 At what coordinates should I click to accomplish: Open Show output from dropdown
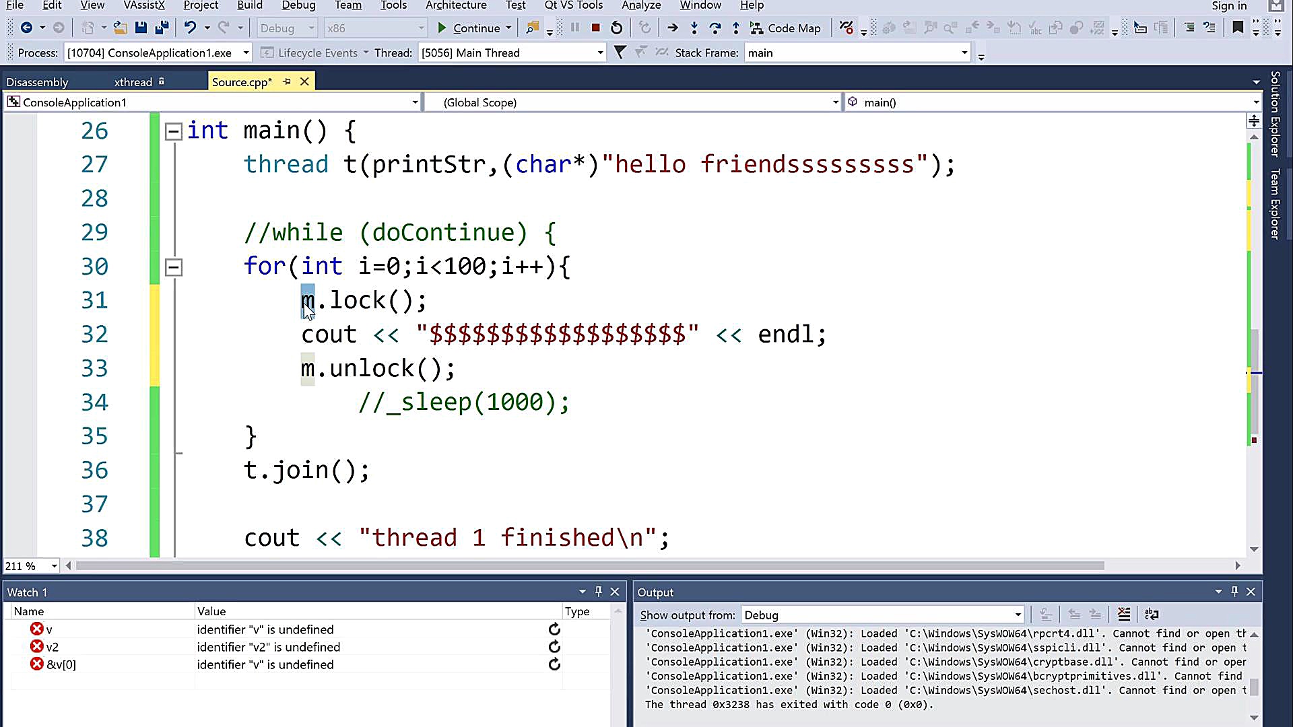[x=1018, y=615]
